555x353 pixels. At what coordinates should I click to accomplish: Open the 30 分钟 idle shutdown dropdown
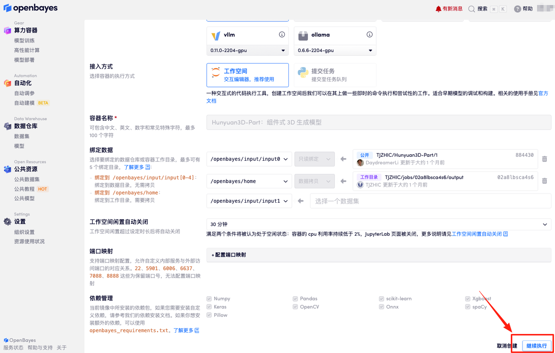379,224
